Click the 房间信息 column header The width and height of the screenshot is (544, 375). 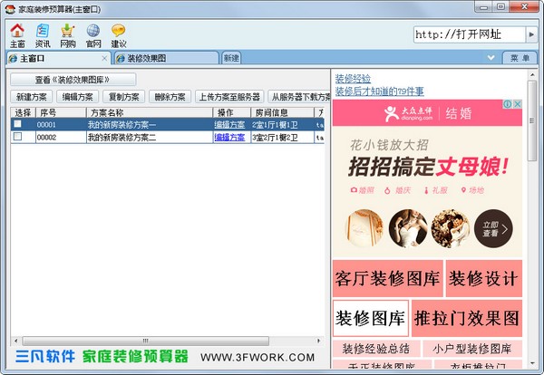(x=282, y=112)
